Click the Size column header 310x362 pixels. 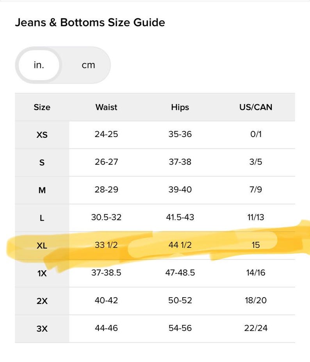tap(42, 107)
